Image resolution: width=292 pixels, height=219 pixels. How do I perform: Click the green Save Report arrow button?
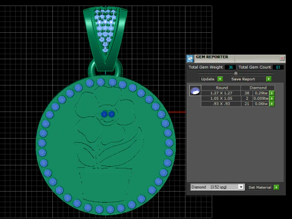coord(269,79)
